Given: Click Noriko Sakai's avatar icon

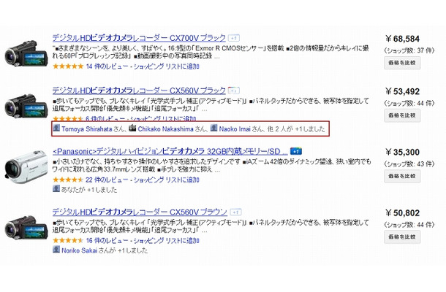Looking at the screenshot, I should [56, 250].
